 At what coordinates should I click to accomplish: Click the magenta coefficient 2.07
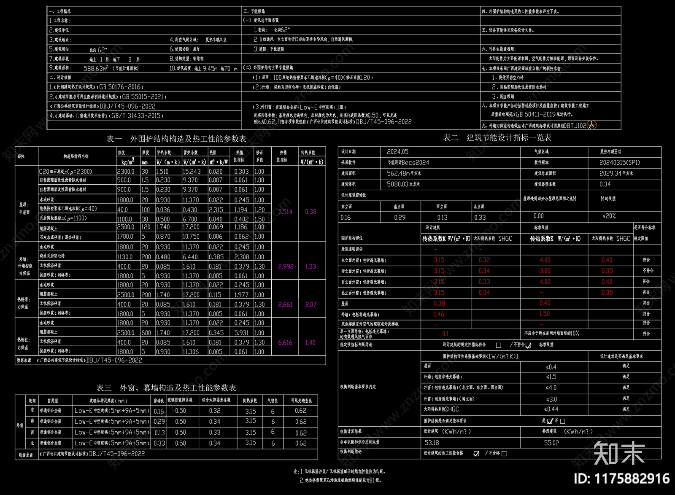pos(311,304)
